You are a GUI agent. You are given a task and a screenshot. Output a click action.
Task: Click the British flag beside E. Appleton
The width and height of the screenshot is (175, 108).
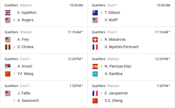coord(8,13)
